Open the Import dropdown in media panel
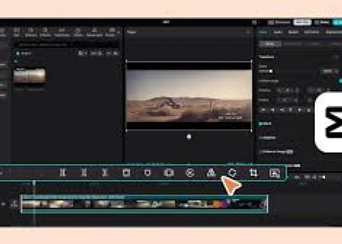 pos(25,53)
